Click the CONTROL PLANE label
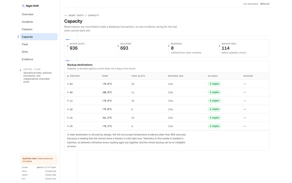The height and width of the screenshot is (183, 292). click(32, 69)
